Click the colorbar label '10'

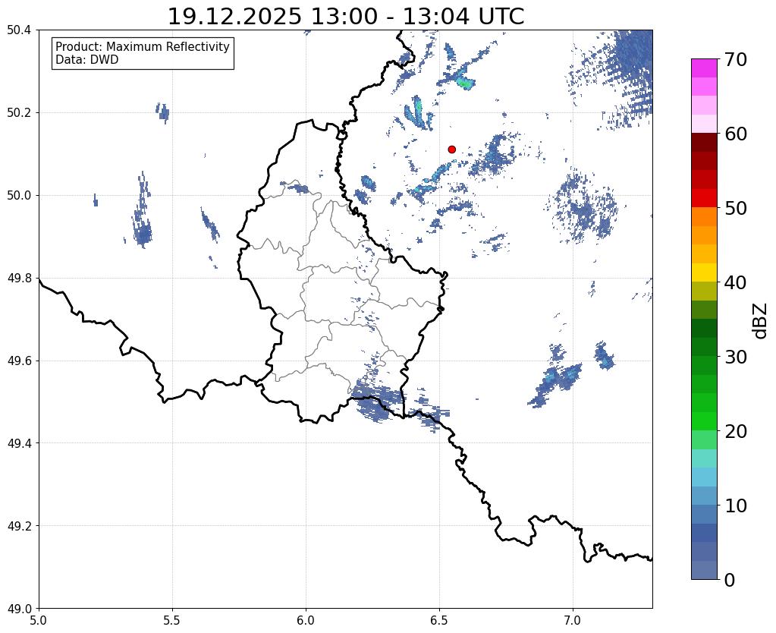(x=735, y=505)
